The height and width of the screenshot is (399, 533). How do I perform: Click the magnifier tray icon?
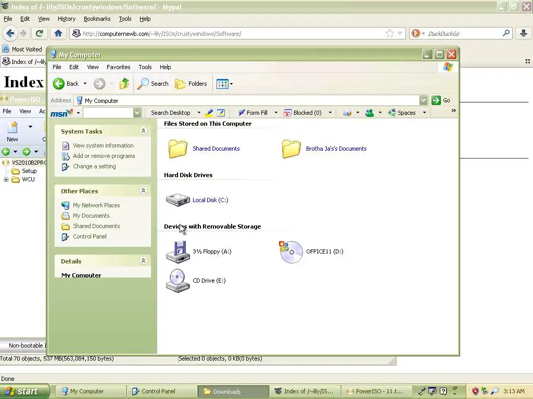[x=494, y=391]
